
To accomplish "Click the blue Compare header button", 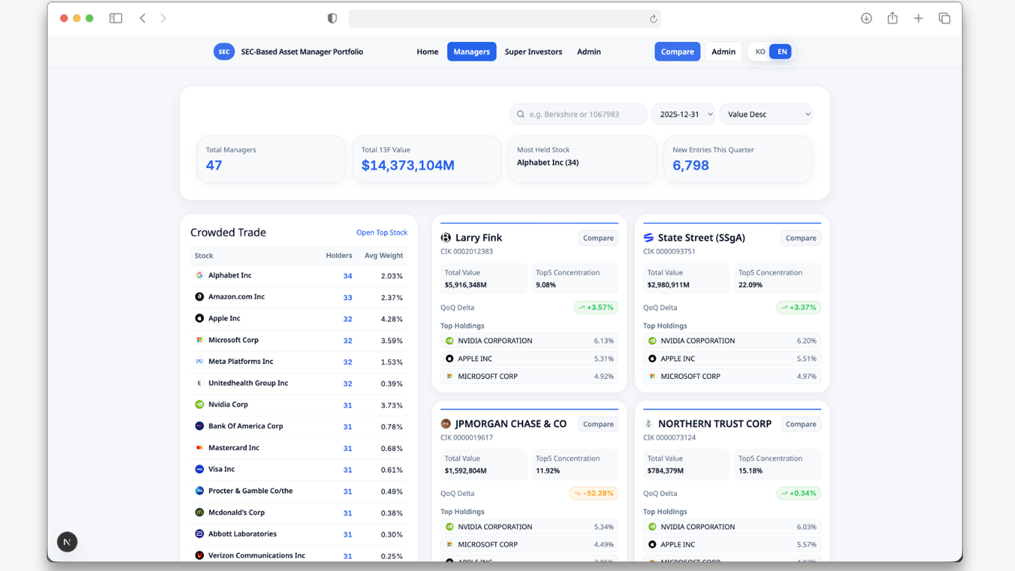I will point(677,52).
